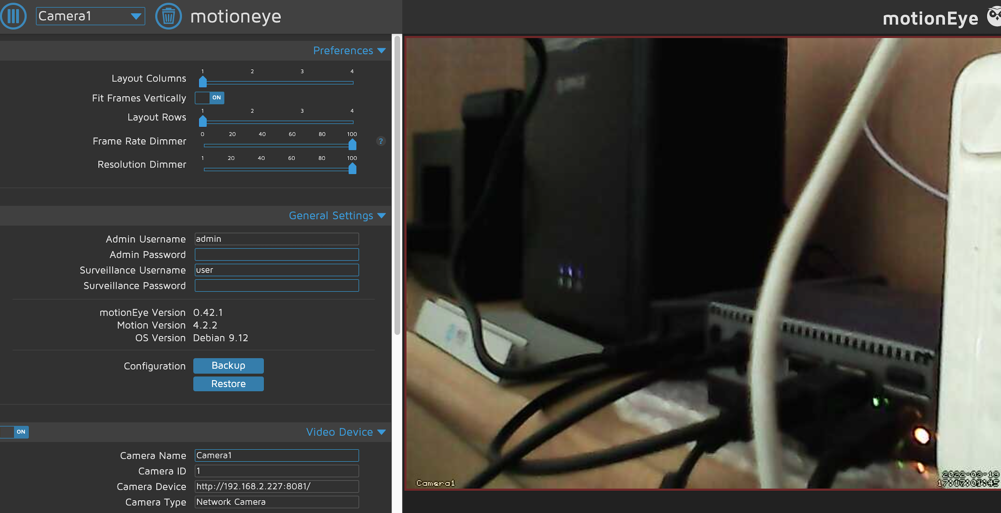The image size is (1001, 513).
Task: Click the trash remove camera icon
Action: 168,16
